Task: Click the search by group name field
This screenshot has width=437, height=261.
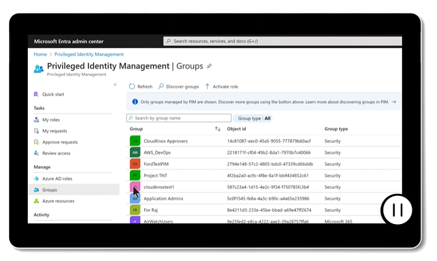Action: click(179, 118)
